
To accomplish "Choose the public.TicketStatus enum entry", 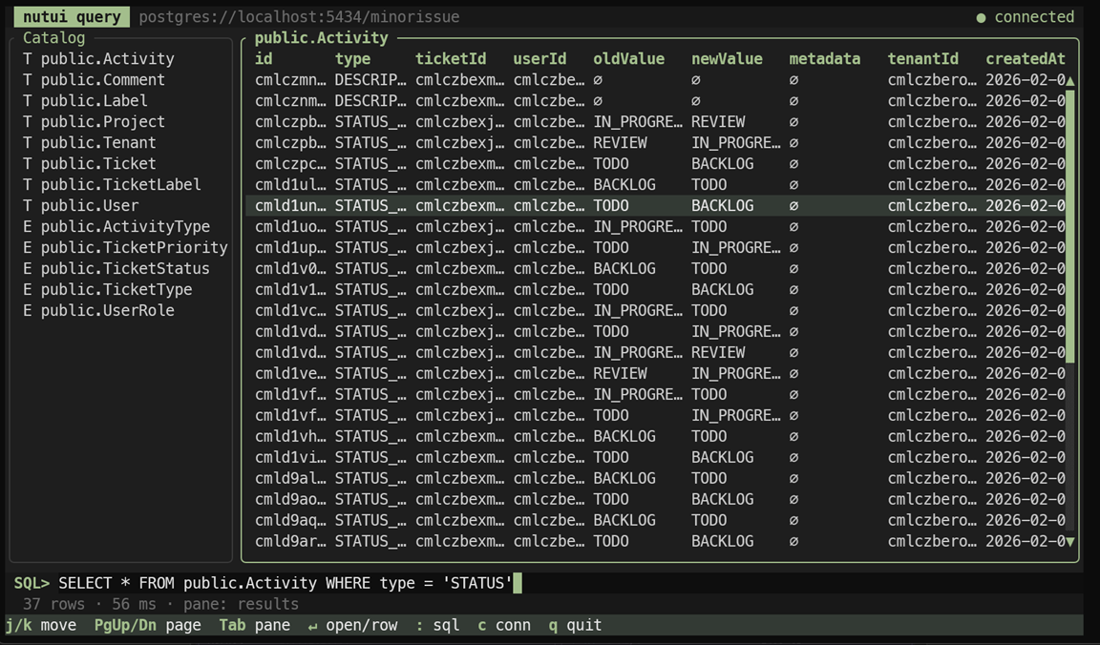I will [116, 269].
